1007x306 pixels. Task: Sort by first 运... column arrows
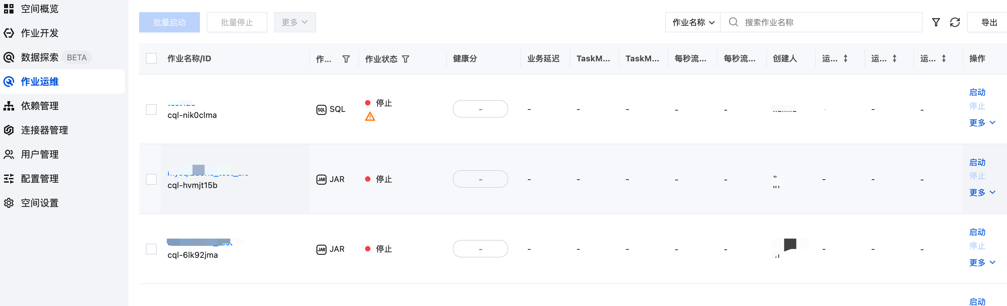tap(846, 59)
